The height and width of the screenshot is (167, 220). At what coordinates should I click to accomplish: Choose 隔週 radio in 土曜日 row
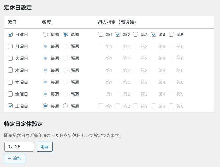tap(65, 106)
